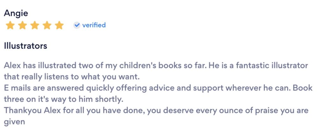Select the Illustrators category heading
Image resolution: width=327 pixels, height=134 pixels.
tap(26, 46)
